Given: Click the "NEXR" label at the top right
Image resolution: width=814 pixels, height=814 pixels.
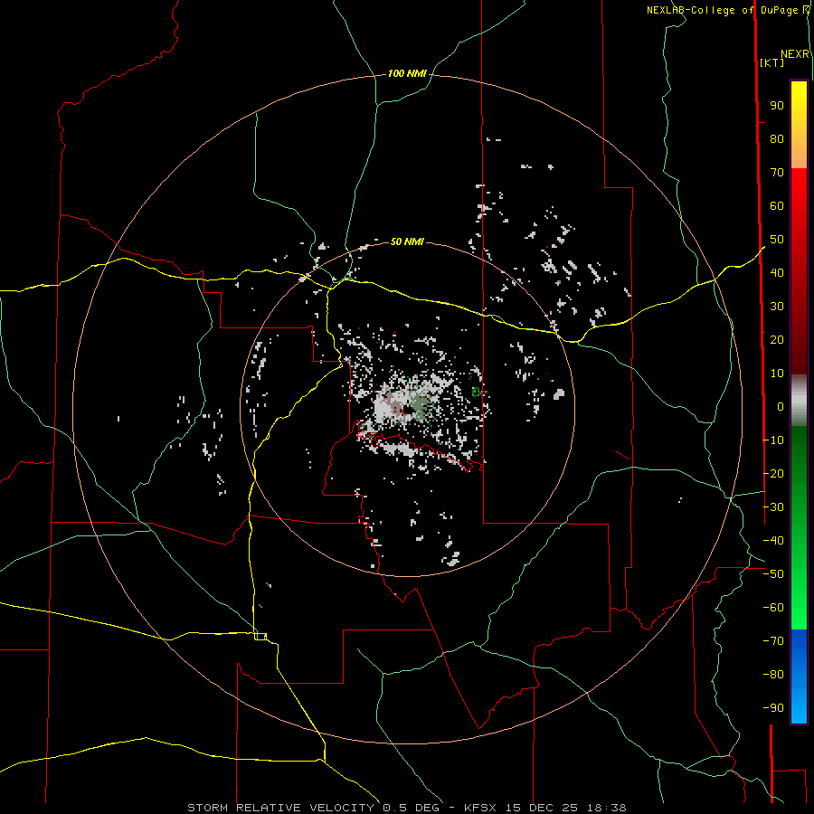Looking at the screenshot, I should pos(795,54).
